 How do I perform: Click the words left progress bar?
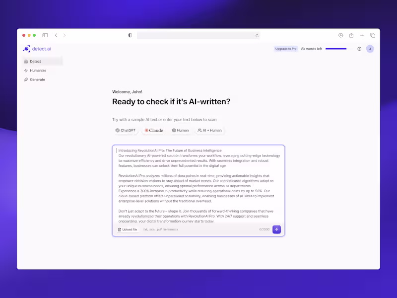338,49
